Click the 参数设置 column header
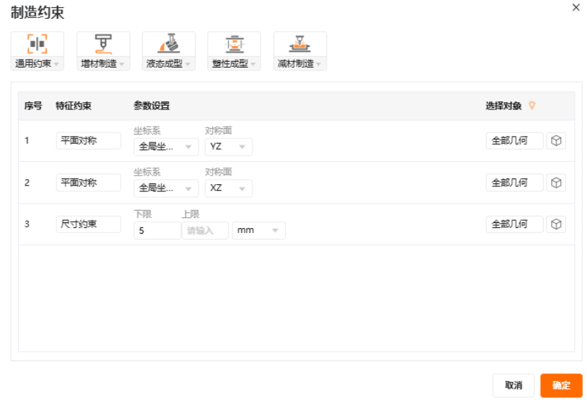587x400 pixels. (152, 106)
